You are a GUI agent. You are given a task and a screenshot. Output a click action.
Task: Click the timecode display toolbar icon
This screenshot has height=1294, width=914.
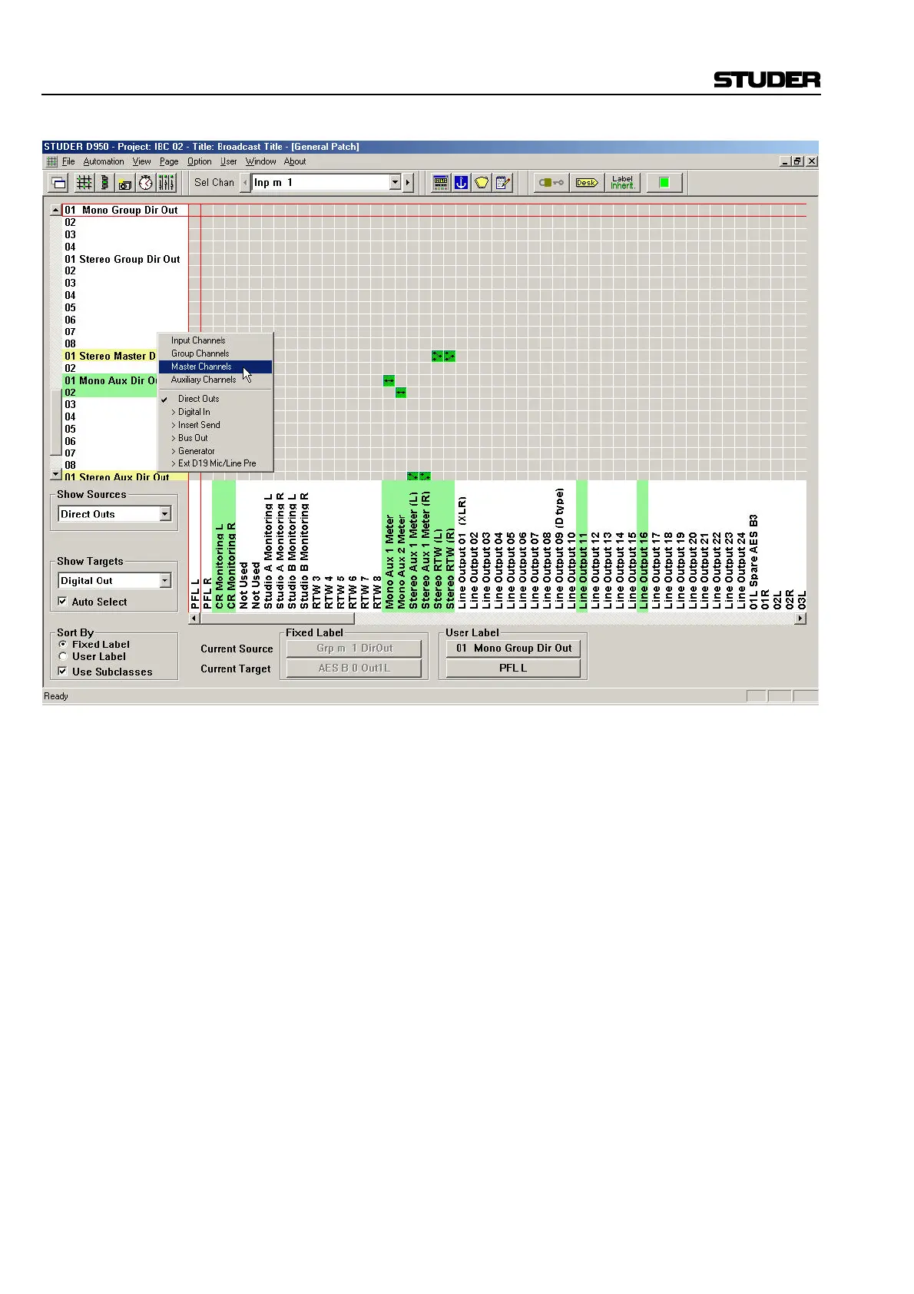[x=440, y=183]
